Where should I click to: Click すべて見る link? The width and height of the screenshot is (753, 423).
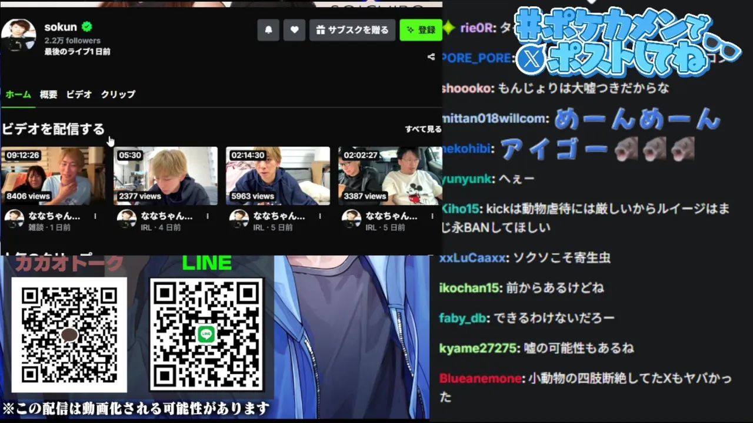[x=423, y=129]
